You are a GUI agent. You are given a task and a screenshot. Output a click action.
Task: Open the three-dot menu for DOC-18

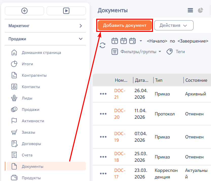(103, 157)
